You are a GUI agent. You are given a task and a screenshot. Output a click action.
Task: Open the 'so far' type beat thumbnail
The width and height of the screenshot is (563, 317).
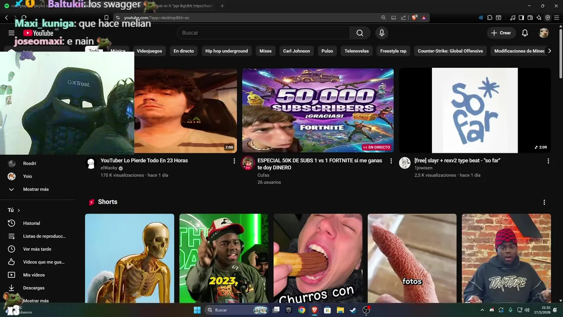(x=475, y=111)
